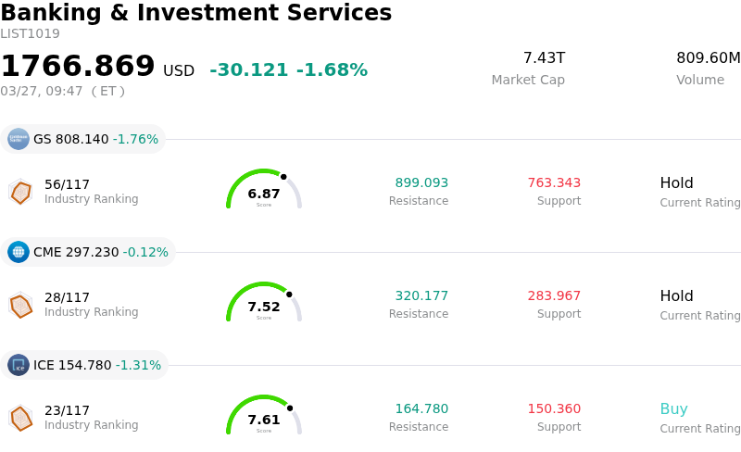Open CME industry ranking radar icon
Screen dimensions: 741x452
pyautogui.click(x=20, y=305)
